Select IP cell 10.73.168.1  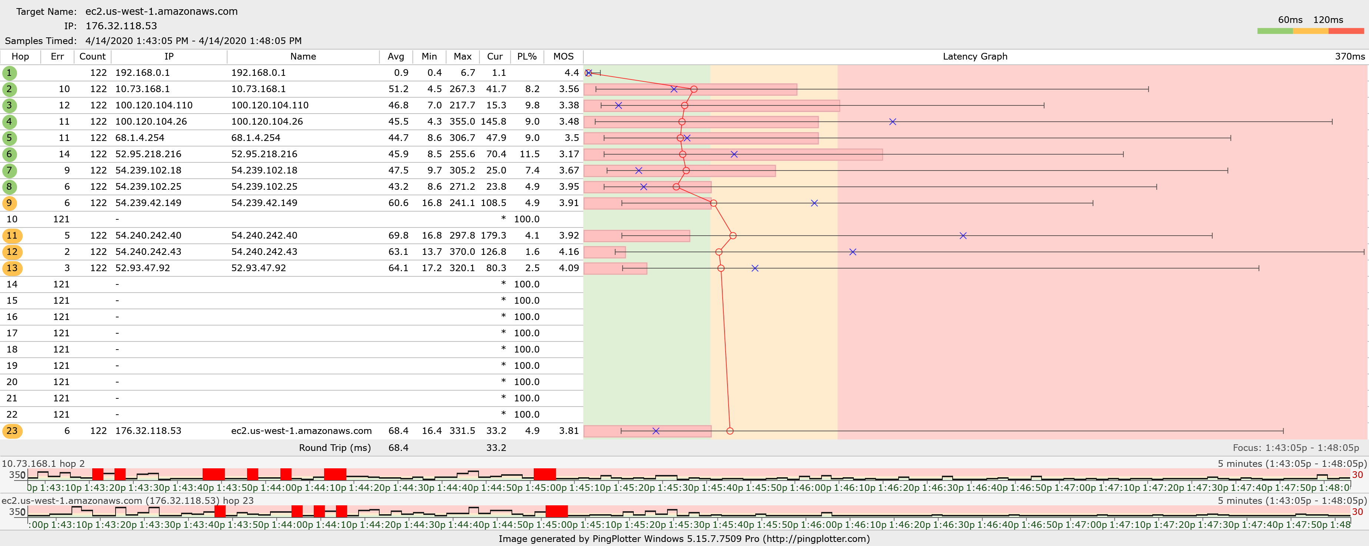click(143, 89)
